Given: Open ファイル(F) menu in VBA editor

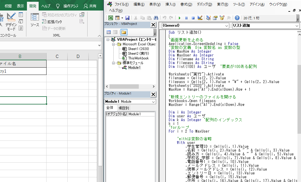Looking at the screenshot, I should coord(122,4).
